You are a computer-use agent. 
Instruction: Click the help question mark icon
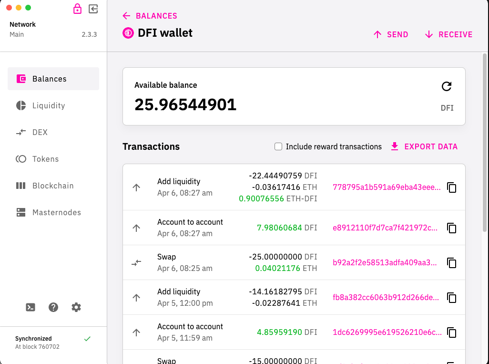click(53, 308)
